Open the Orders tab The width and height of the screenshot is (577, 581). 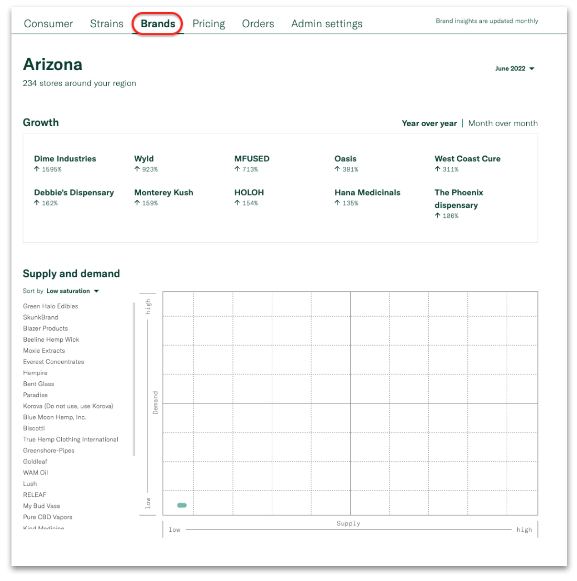coord(258,24)
